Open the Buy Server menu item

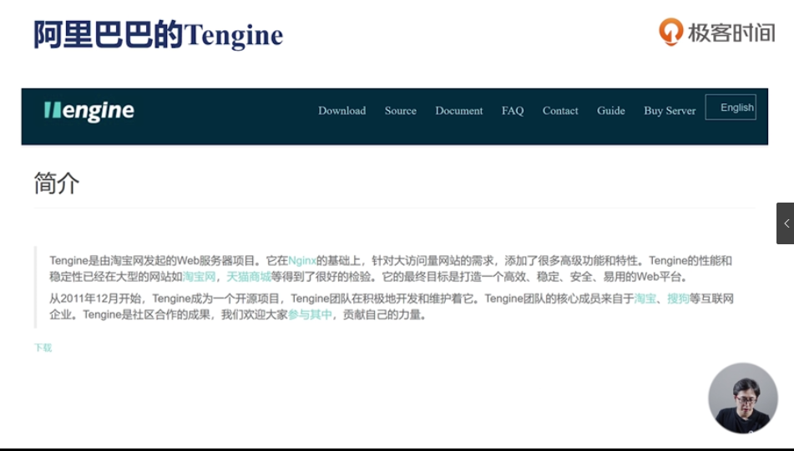670,111
